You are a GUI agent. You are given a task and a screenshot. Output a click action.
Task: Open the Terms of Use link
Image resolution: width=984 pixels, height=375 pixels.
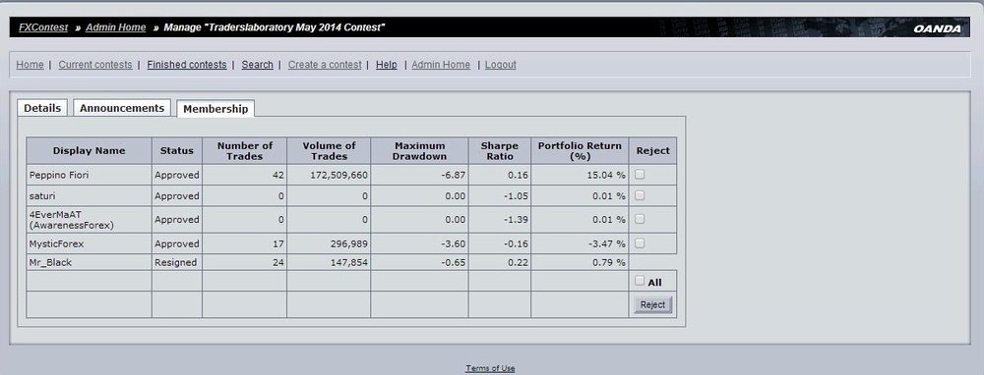490,368
